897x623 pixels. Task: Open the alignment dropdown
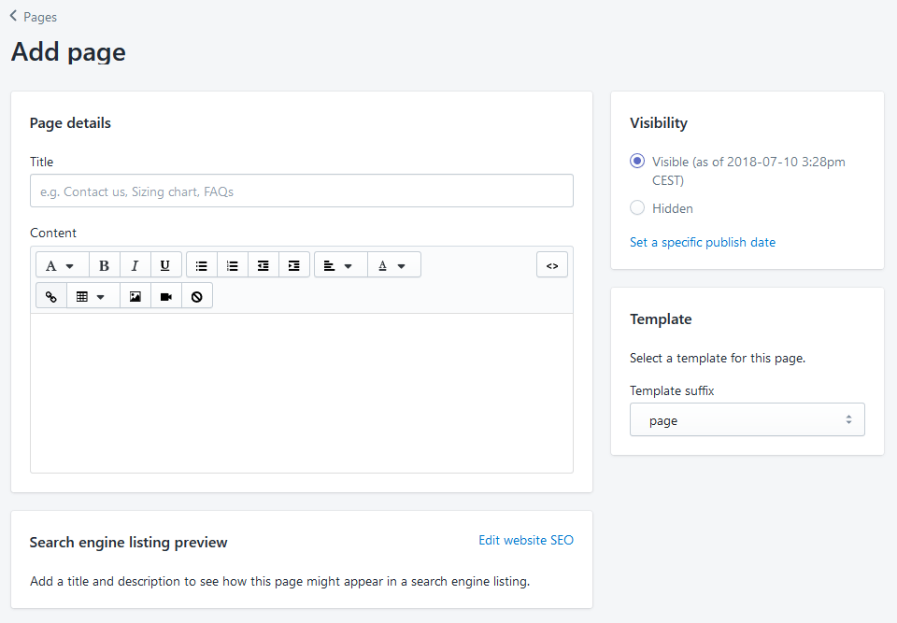341,265
